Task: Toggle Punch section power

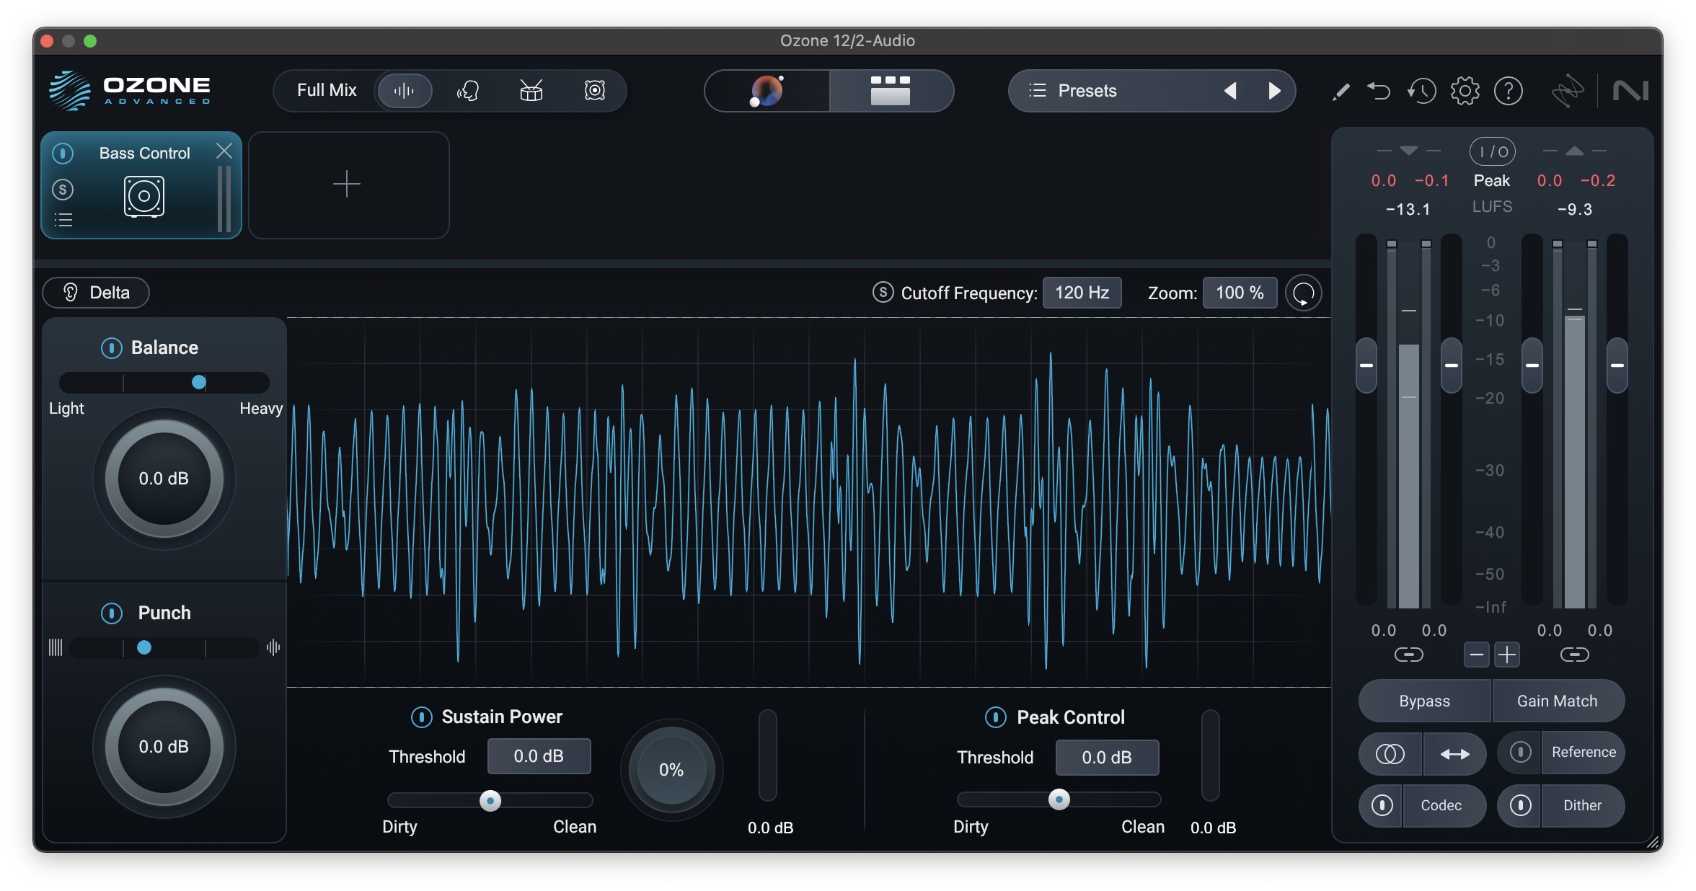Action: point(111,613)
